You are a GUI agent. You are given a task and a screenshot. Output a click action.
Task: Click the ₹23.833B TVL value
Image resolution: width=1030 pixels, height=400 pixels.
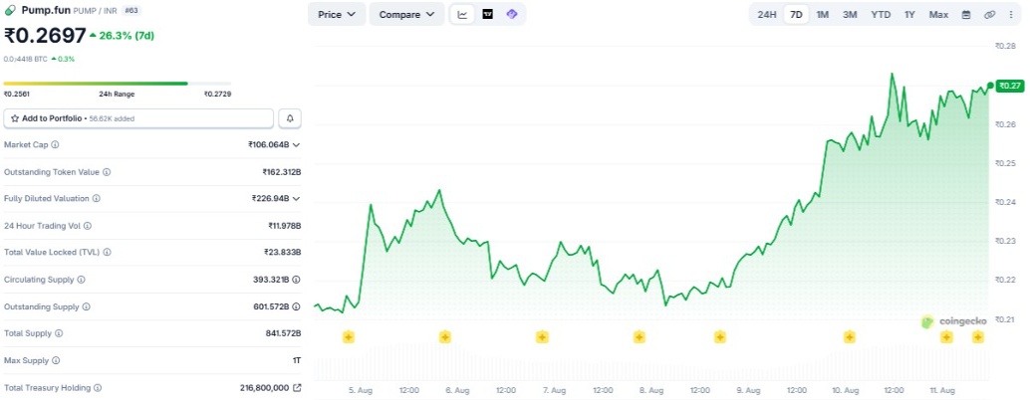[x=283, y=252]
